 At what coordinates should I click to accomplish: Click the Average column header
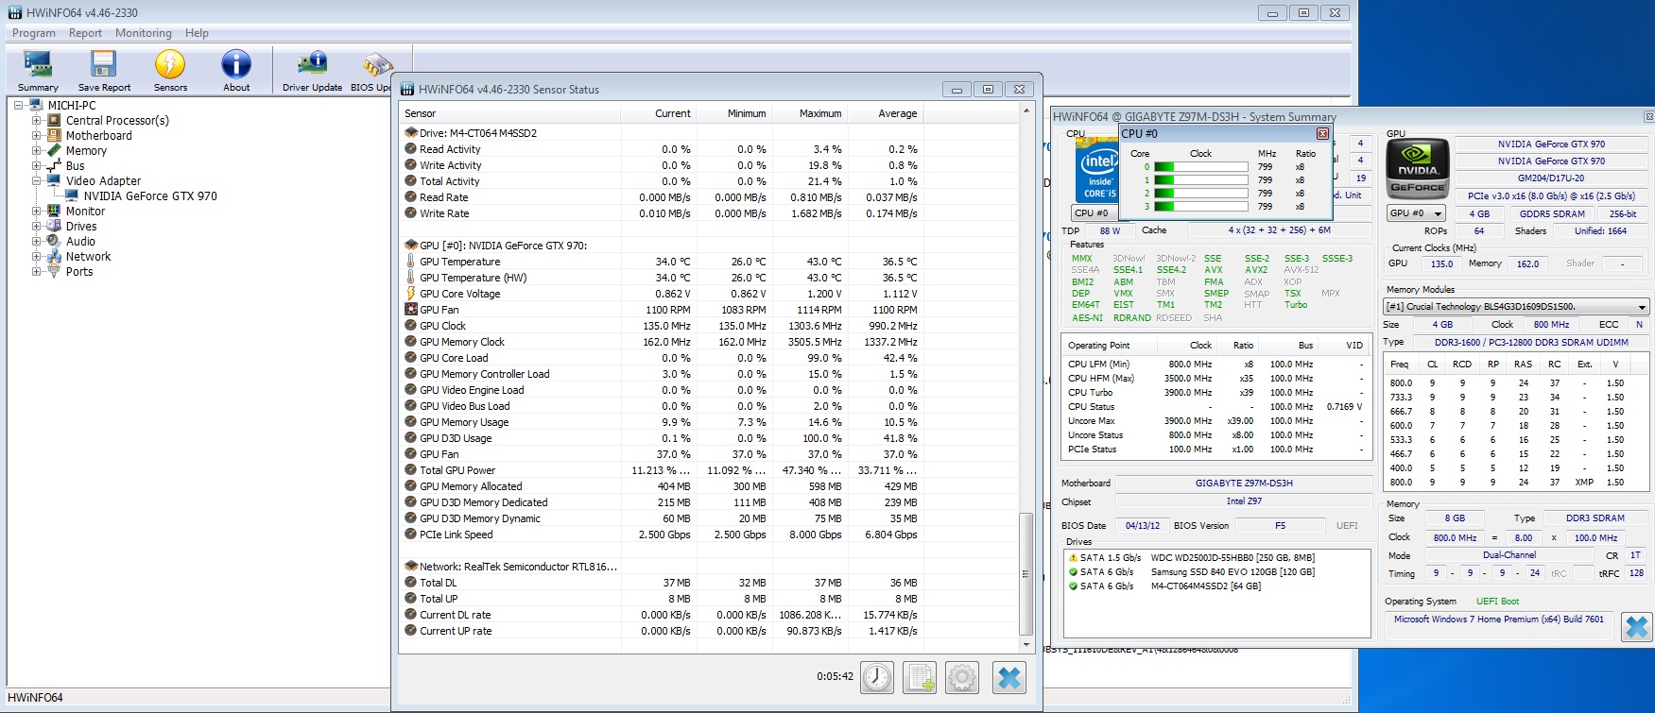pos(886,113)
